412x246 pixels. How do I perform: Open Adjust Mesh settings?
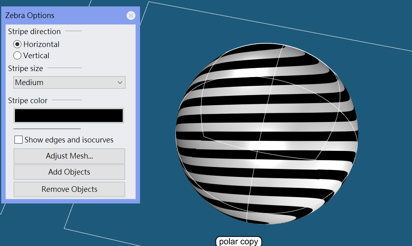point(69,156)
